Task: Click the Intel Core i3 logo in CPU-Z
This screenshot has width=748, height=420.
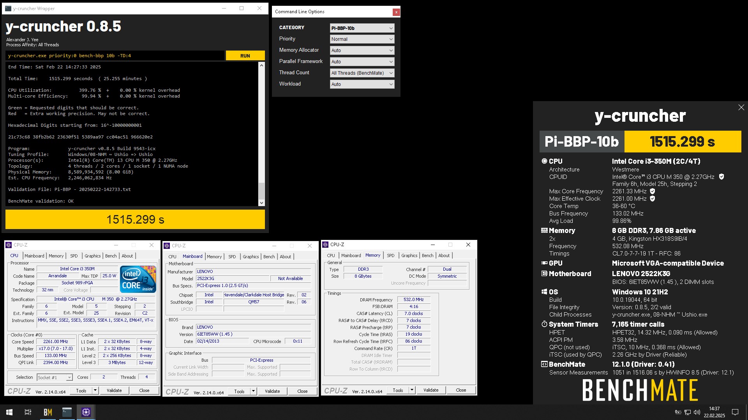Action: click(x=138, y=279)
